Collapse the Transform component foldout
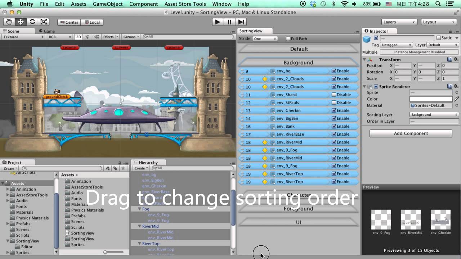Image resolution: width=461 pixels, height=259 pixels. tap(364, 60)
